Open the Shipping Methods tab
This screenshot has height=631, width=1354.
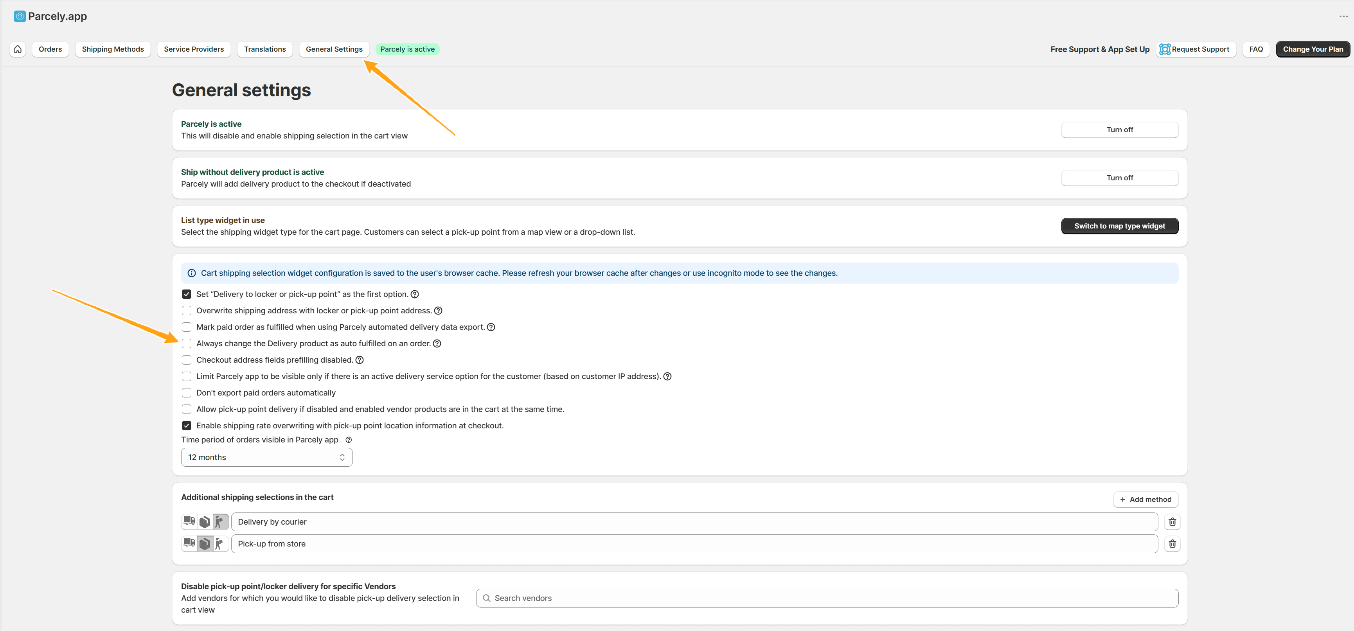(x=113, y=49)
